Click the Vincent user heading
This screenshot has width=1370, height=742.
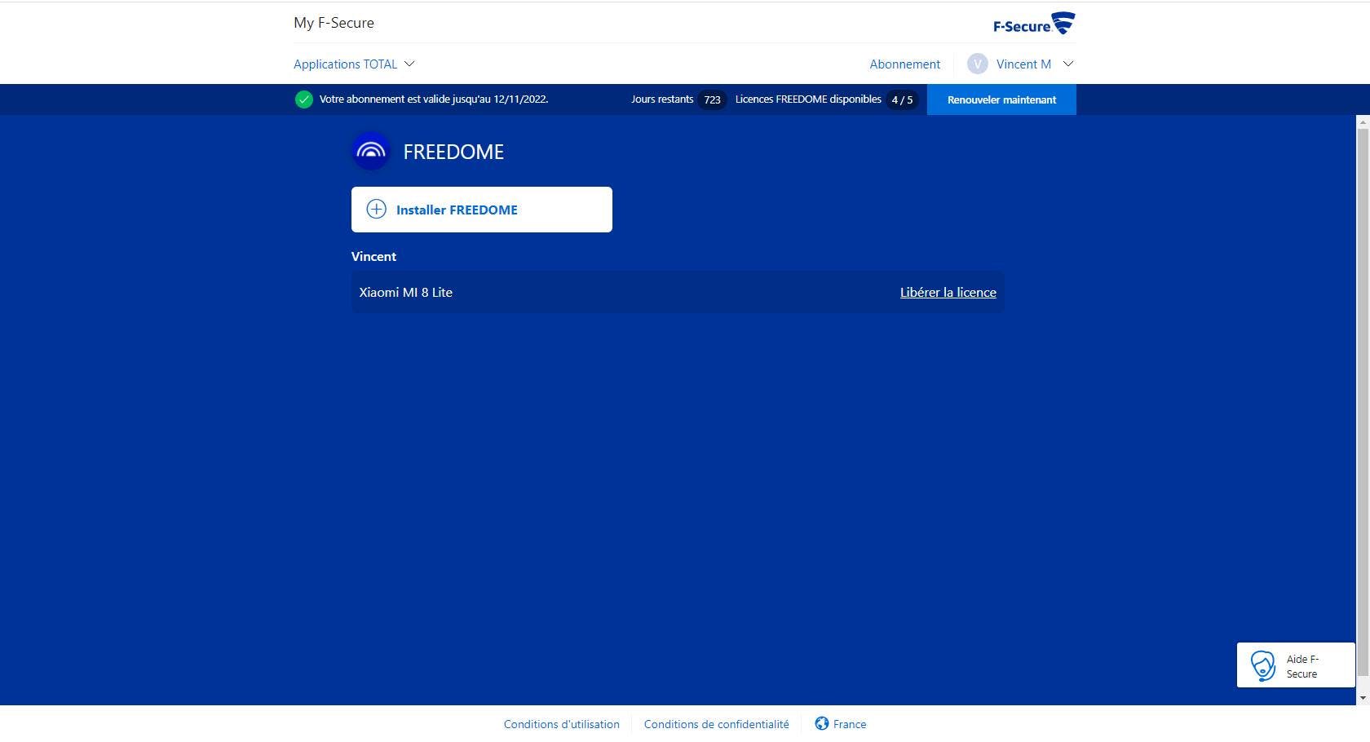[x=373, y=256]
